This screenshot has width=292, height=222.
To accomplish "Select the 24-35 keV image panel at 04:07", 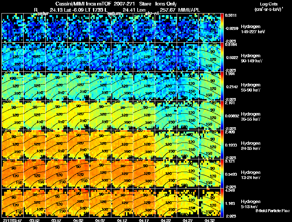I will click(100, 144).
